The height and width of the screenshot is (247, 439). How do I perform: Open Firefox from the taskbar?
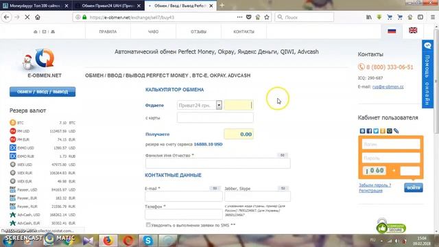point(108,241)
